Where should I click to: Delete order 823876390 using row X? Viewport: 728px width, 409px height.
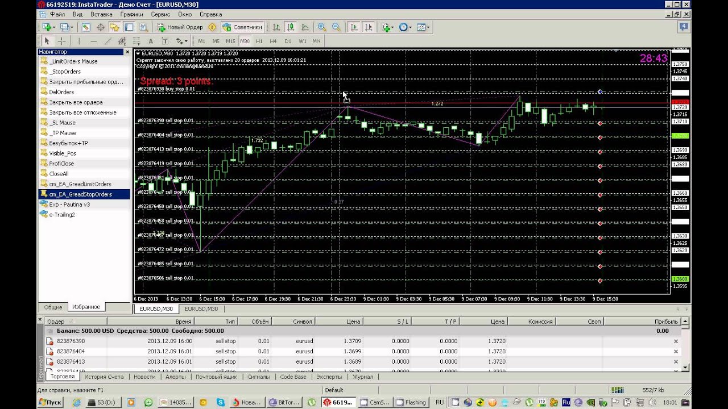(676, 341)
